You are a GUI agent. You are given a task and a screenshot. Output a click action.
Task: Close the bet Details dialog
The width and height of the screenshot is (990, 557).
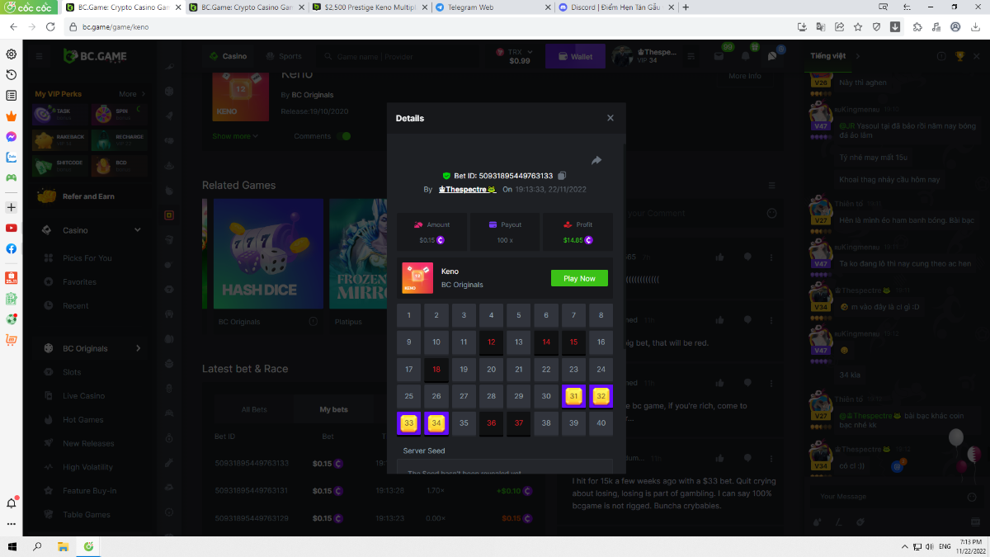coord(610,118)
